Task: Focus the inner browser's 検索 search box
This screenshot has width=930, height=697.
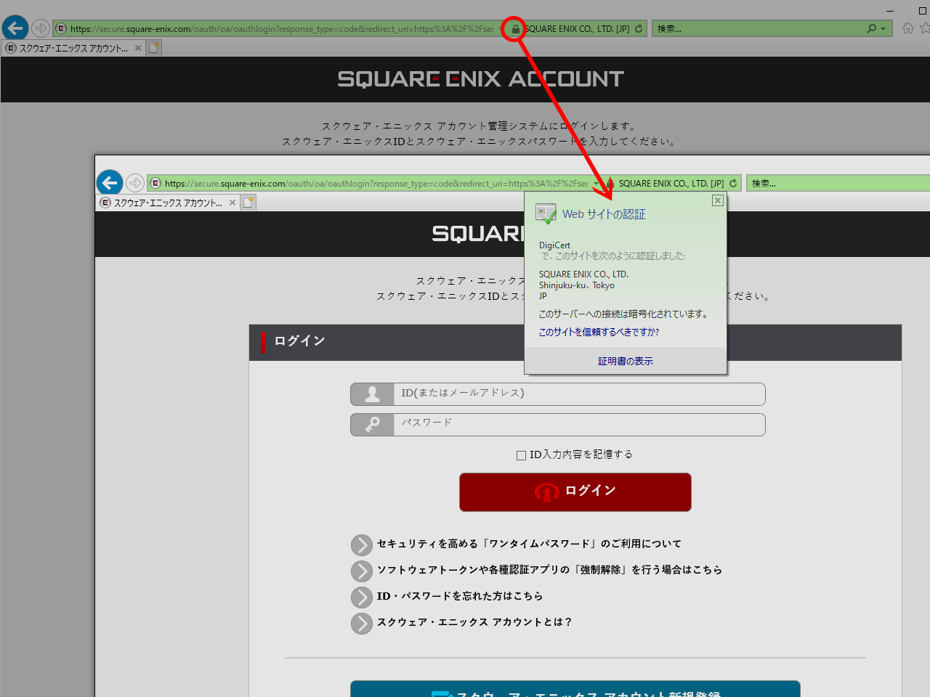Action: (839, 184)
